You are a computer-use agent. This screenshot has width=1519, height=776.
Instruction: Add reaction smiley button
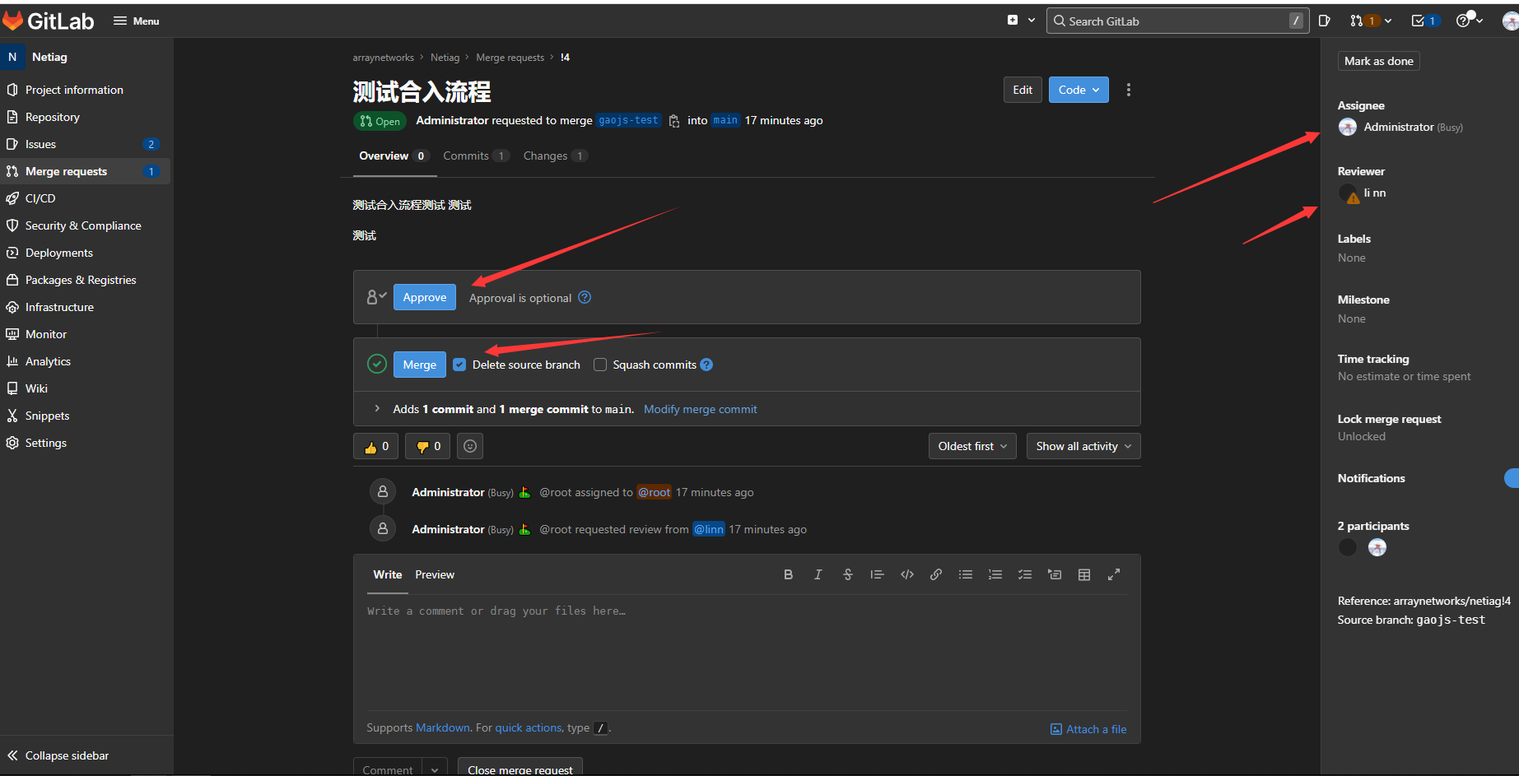pyautogui.click(x=470, y=446)
